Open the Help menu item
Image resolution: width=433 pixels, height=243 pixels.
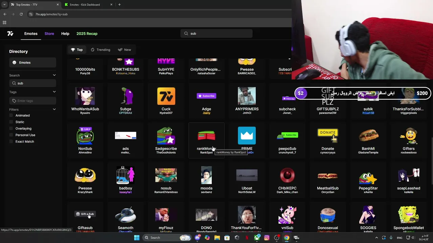(65, 33)
